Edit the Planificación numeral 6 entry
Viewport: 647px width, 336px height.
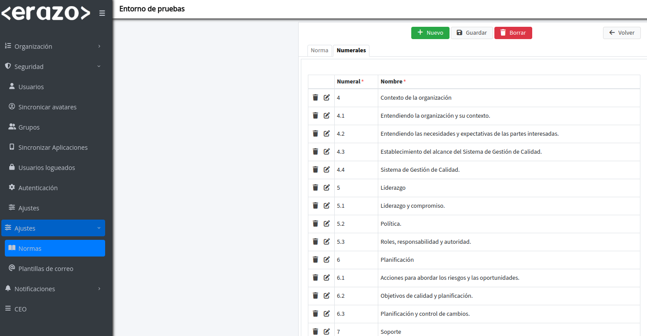(326, 260)
